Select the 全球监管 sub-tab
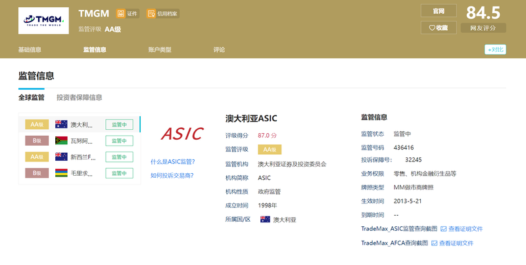Viewport: 526px width, 265px height. tap(31, 97)
